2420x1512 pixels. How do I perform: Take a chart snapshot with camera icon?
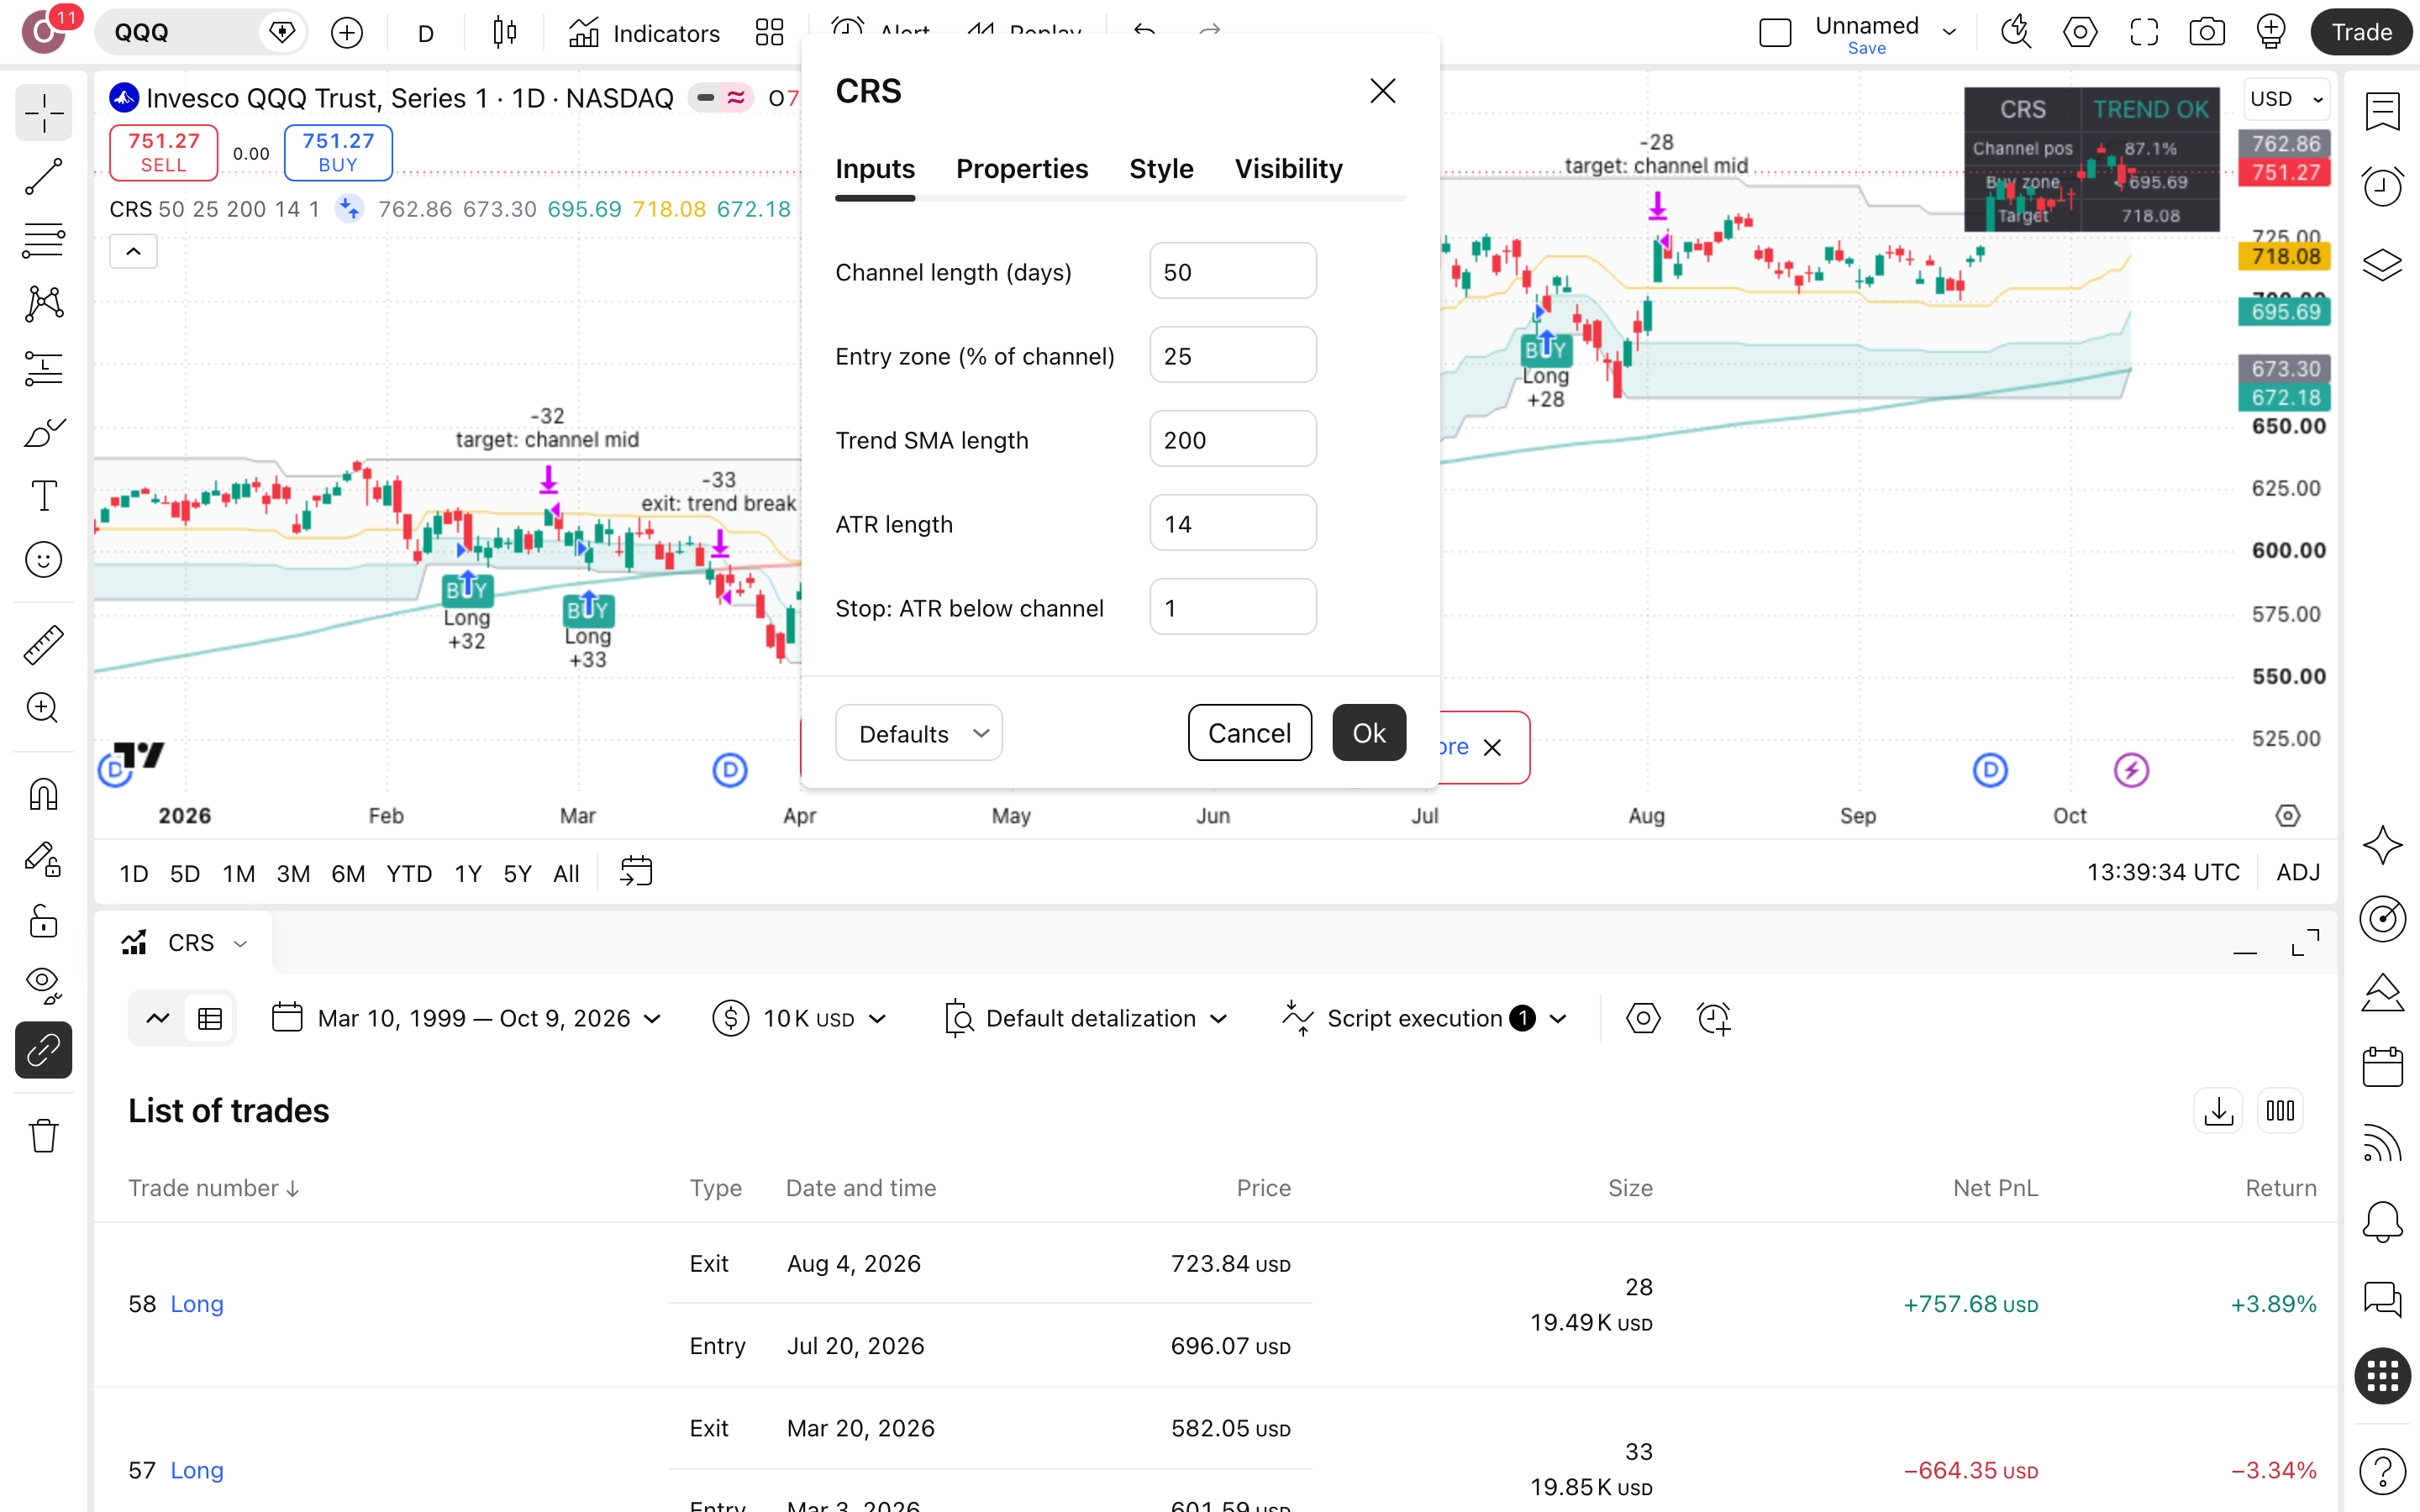[2207, 32]
